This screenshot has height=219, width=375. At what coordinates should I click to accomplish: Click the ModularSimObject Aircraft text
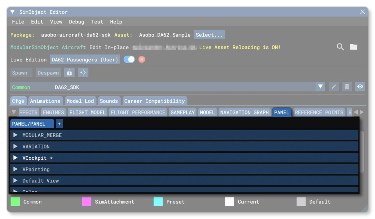coord(48,47)
